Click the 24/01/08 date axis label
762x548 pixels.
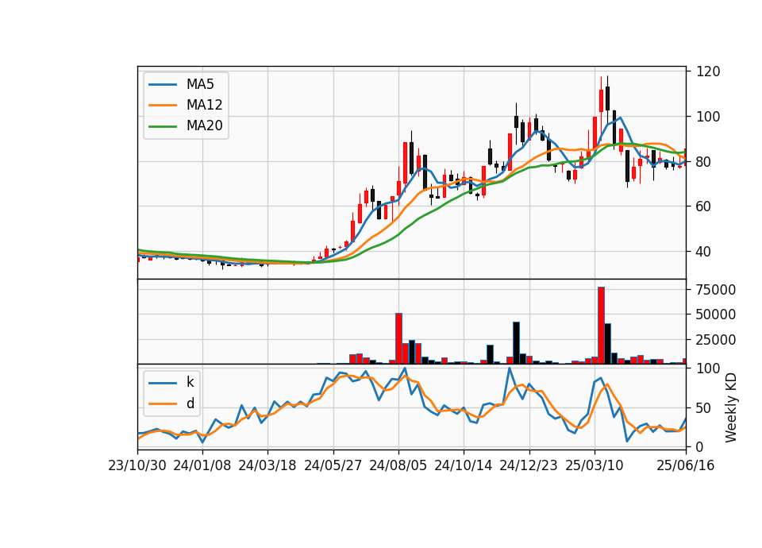coord(202,466)
